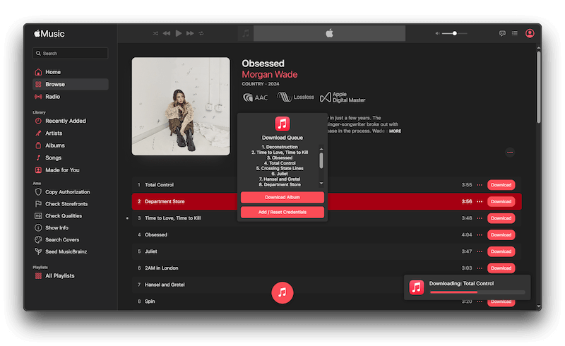Download the 2AM in London track
Viewport: 565px width, 346px height.
click(501, 268)
